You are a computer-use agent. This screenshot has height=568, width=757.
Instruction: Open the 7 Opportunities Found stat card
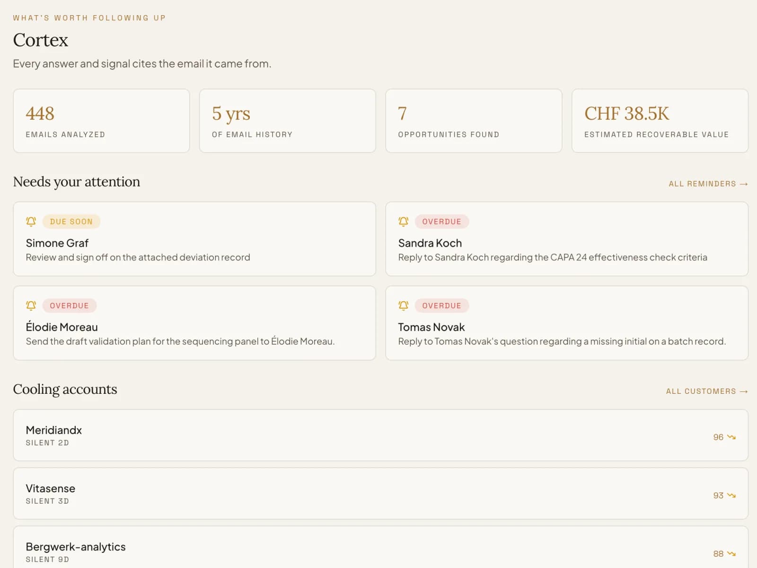click(474, 121)
